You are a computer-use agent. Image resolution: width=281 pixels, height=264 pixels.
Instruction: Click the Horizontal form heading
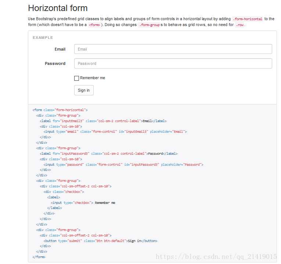pyautogui.click(x=58, y=8)
